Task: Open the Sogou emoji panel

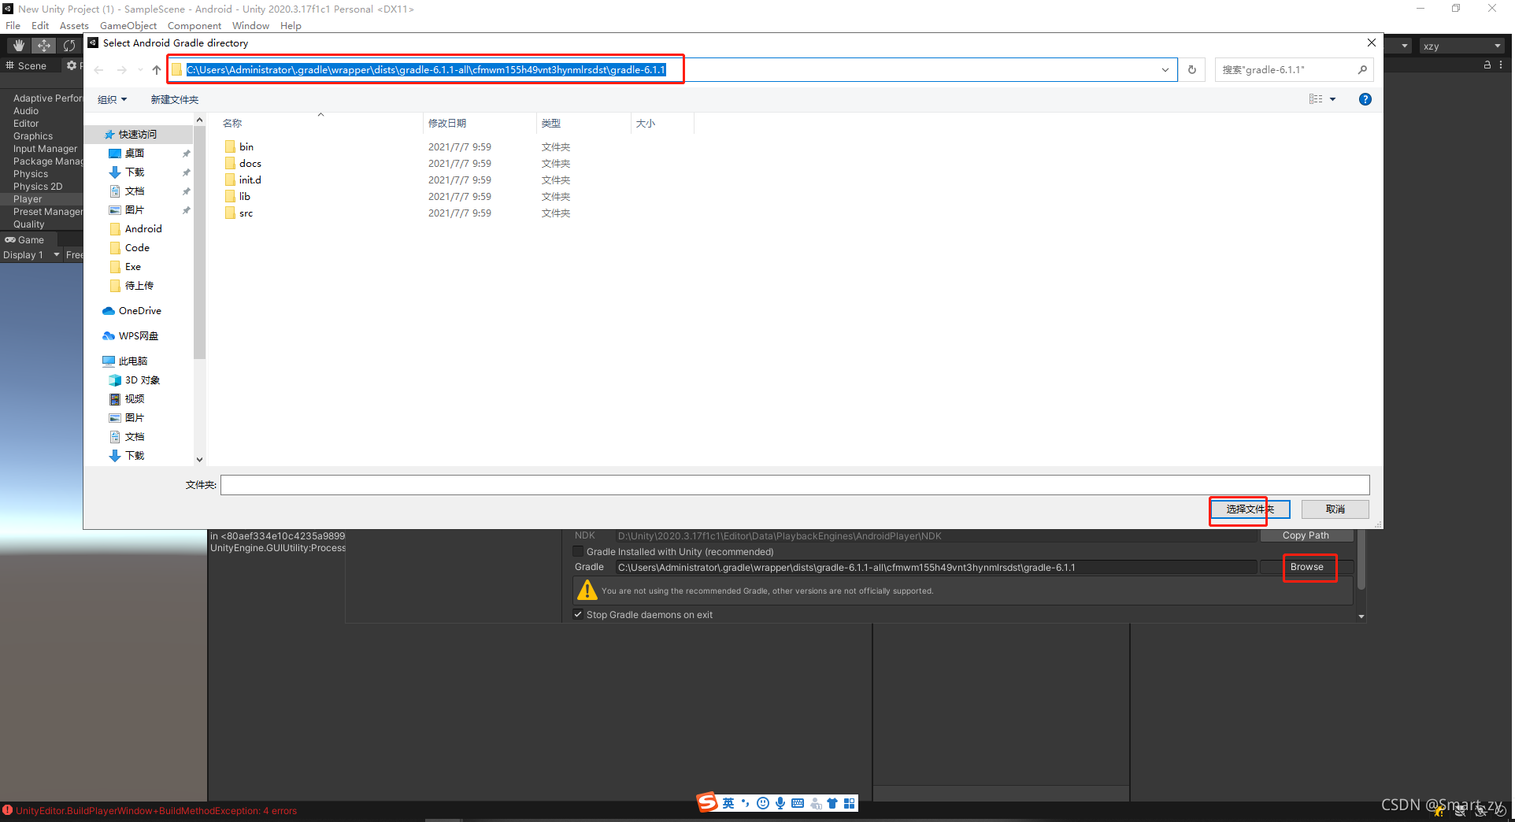Action: click(x=762, y=803)
